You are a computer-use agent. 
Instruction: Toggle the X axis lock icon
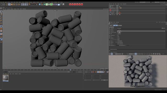click(22, 4)
